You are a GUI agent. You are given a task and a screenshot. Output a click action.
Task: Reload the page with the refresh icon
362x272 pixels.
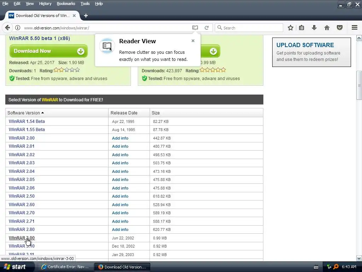(206, 28)
